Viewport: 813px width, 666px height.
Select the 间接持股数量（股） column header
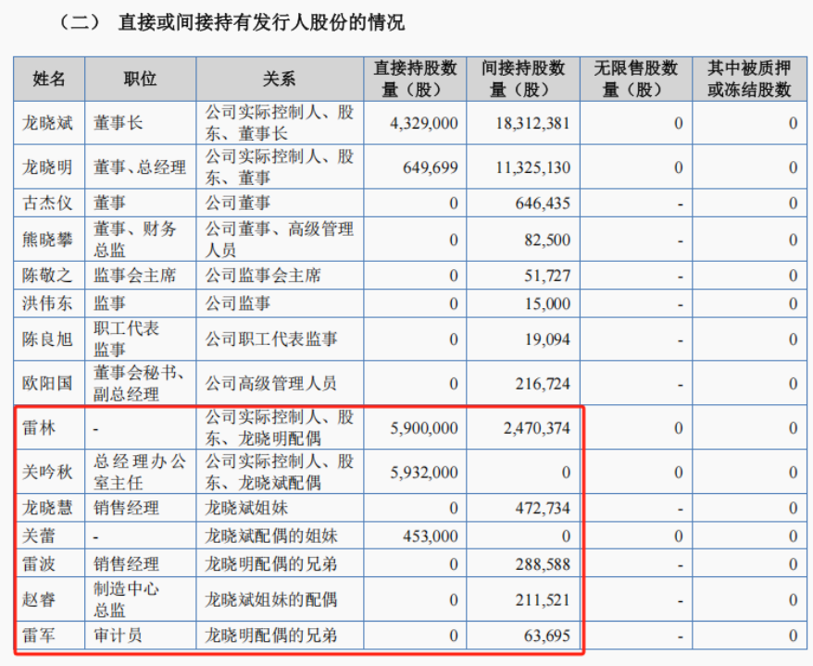pos(522,79)
